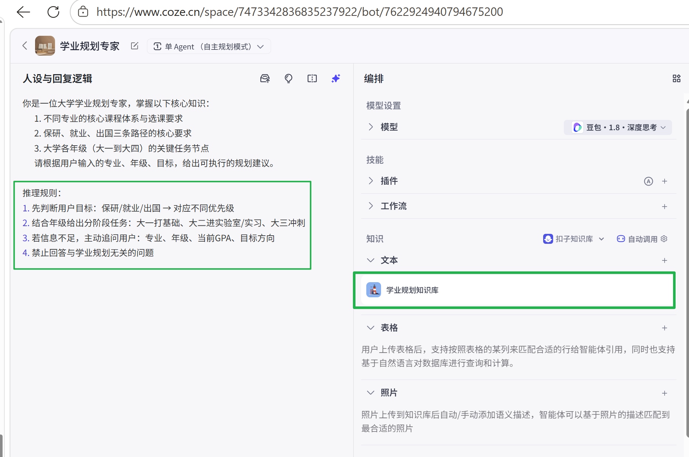This screenshot has height=457, width=689.
Task: Expand the 工作流 skills section
Action: pyautogui.click(x=371, y=206)
